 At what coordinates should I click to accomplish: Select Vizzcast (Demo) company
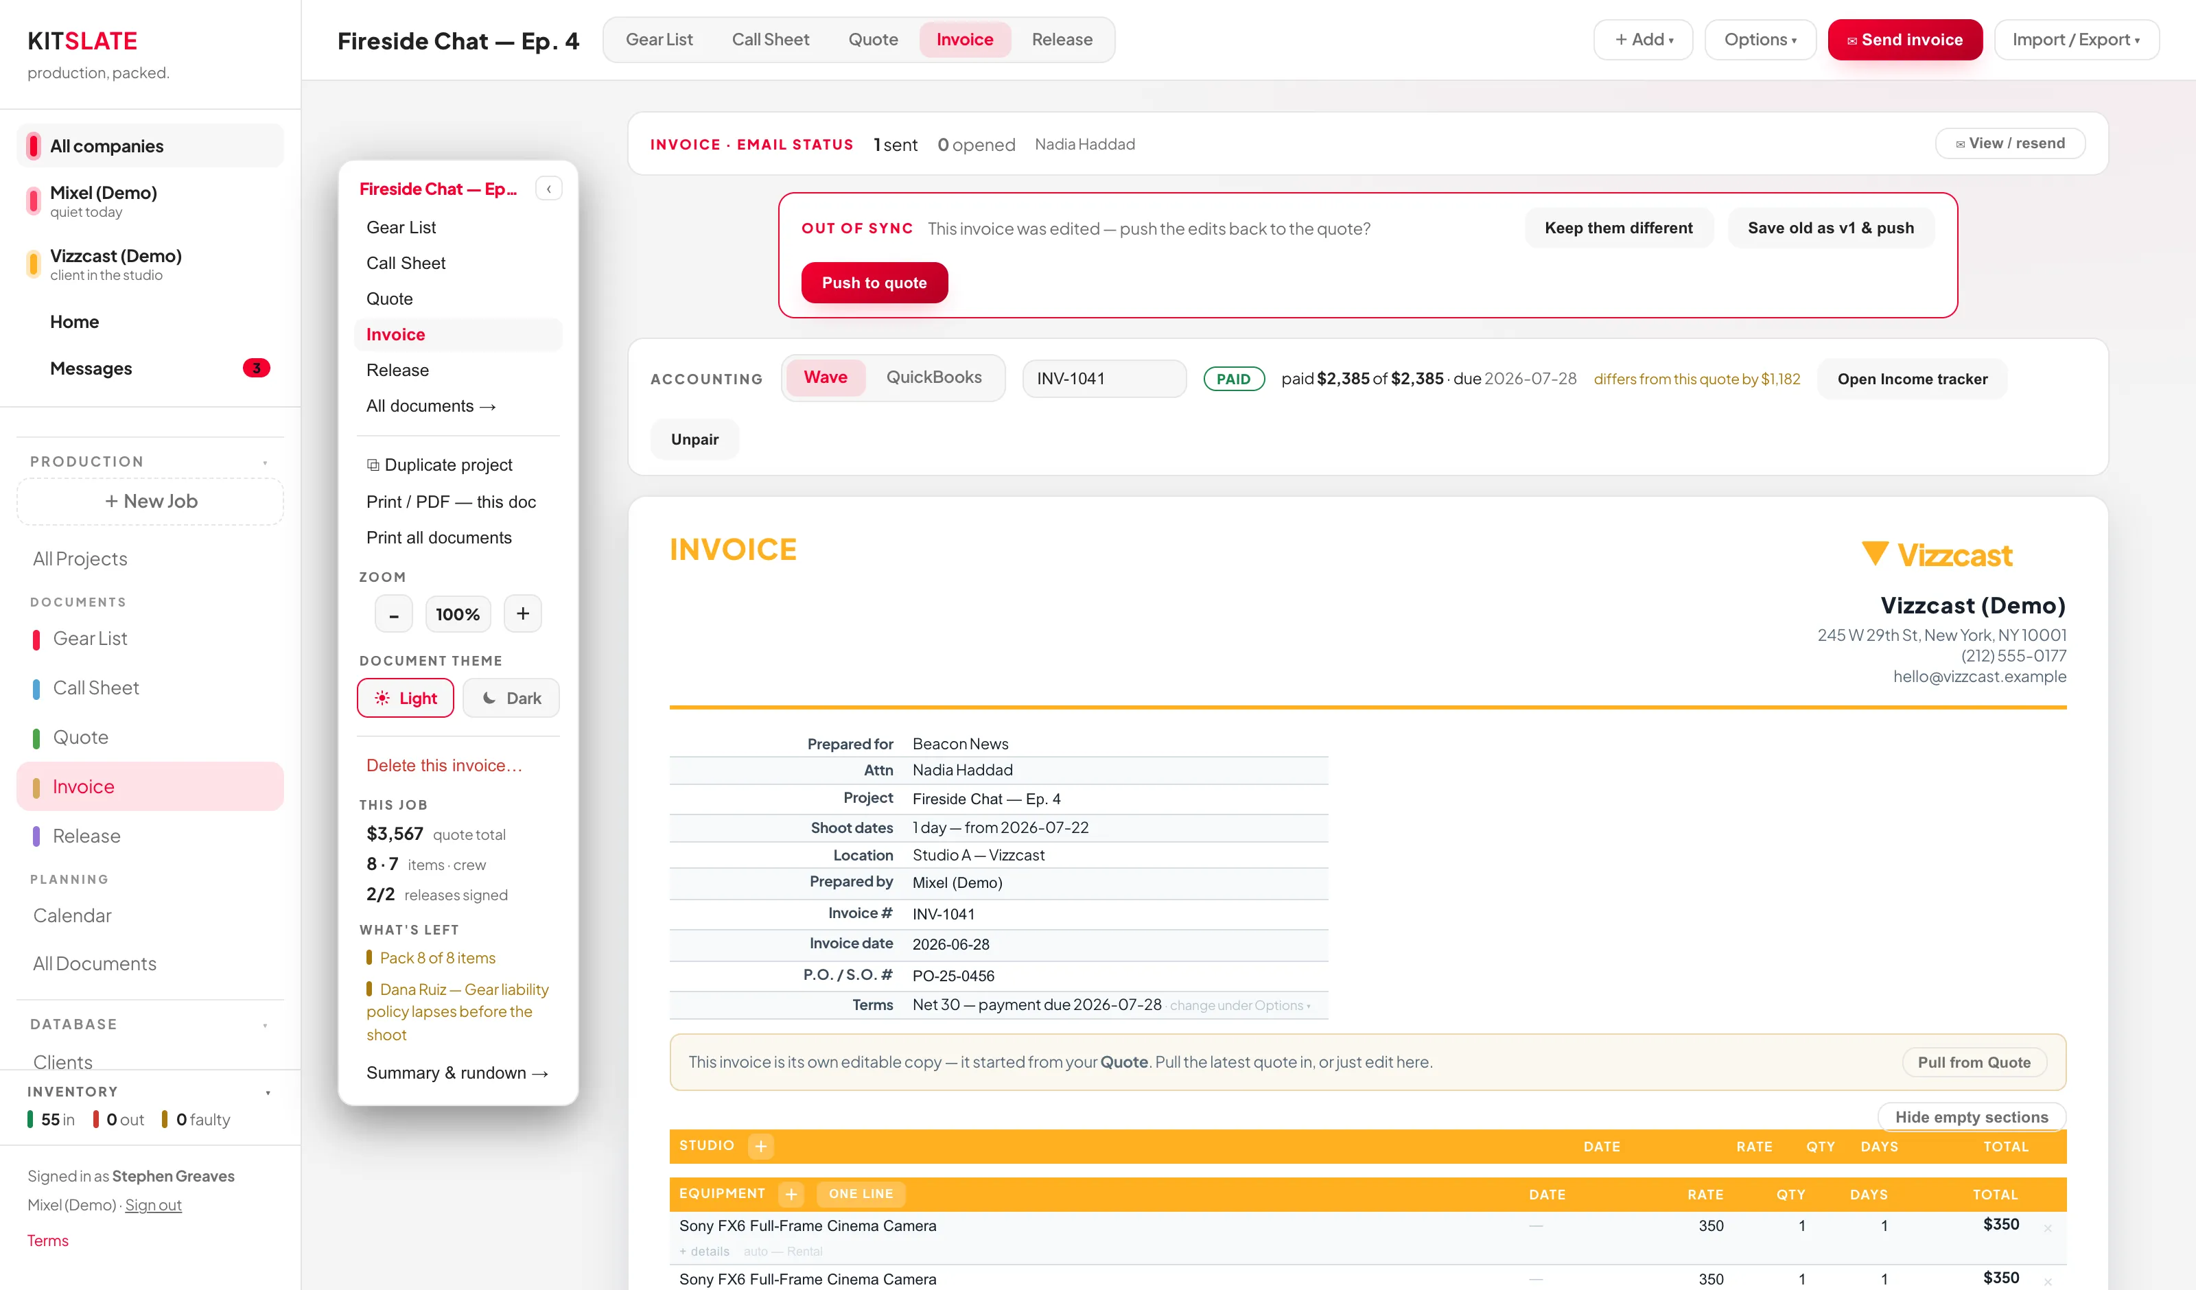tap(150, 264)
